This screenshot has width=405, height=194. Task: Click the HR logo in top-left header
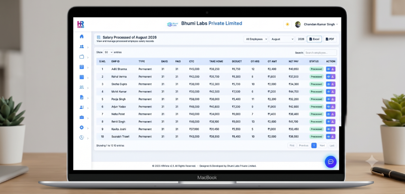pyautogui.click(x=81, y=24)
